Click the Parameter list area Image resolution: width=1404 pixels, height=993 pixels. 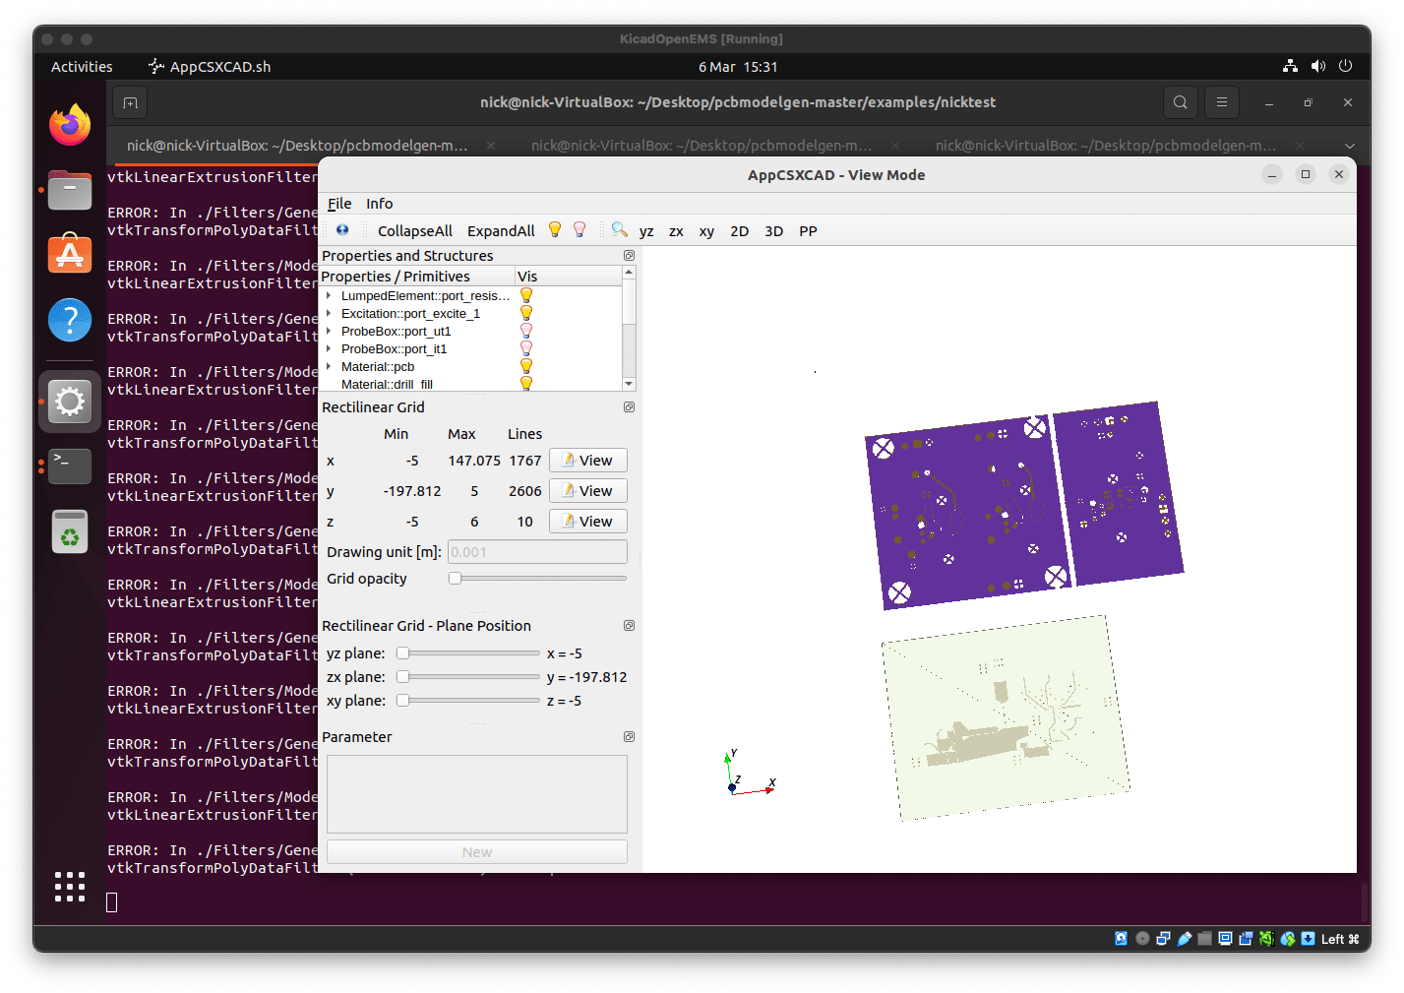coord(477,794)
